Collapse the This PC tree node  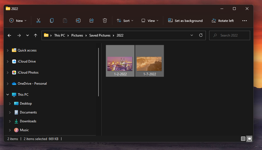(x=7, y=94)
